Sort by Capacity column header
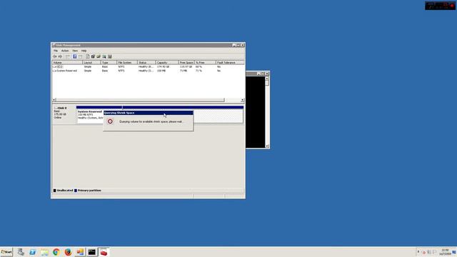The width and height of the screenshot is (457, 257). (166, 63)
